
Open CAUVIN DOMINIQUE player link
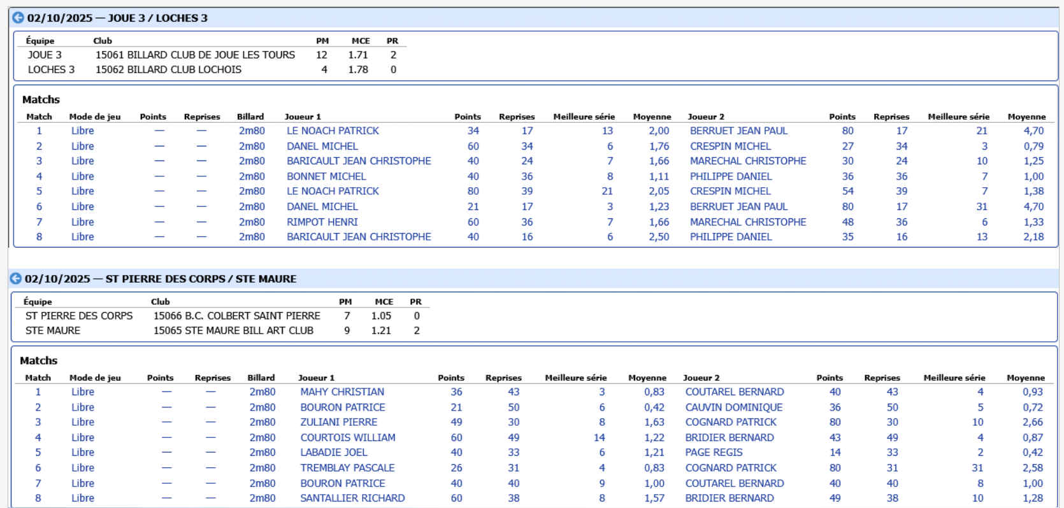(x=733, y=407)
